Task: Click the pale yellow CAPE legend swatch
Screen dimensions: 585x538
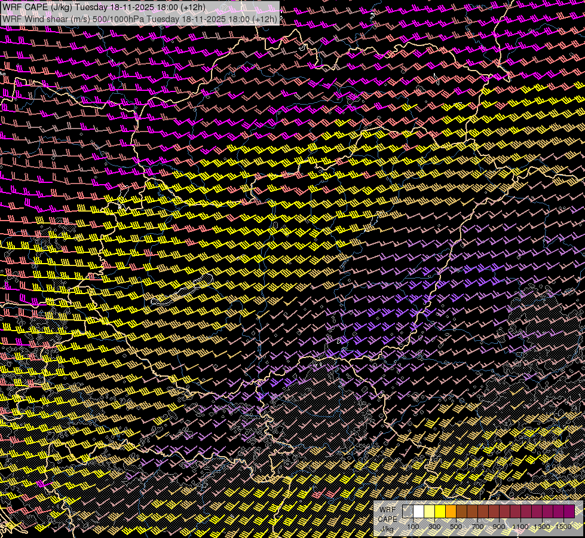Action: (430, 511)
